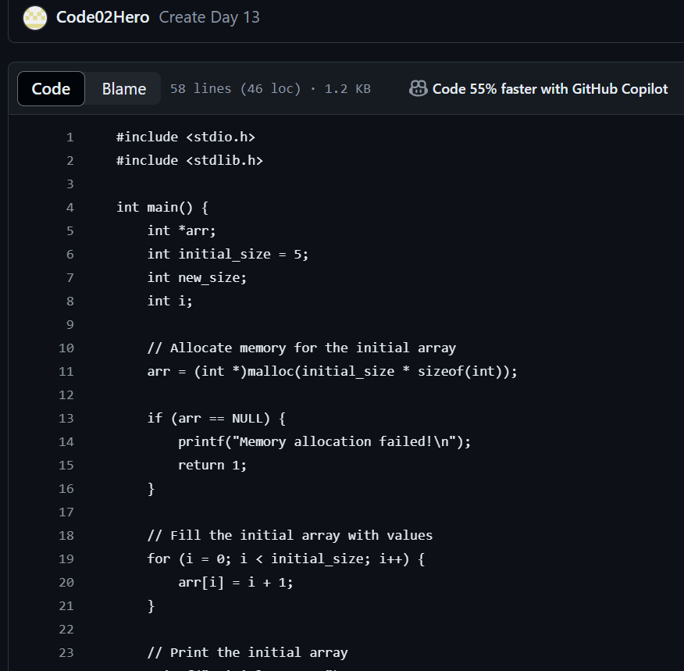The height and width of the screenshot is (671, 684).
Task: Select line number 5
Action: pyautogui.click(x=69, y=230)
